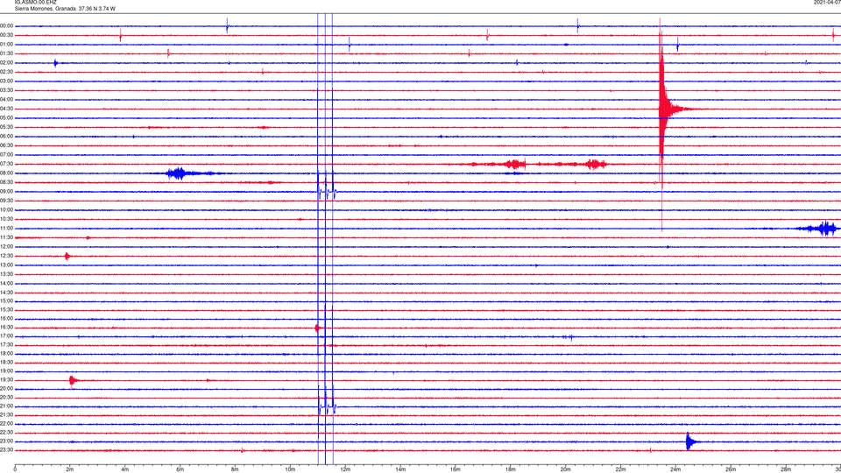
Task: Select the 00:00 trace time label
Action: pyautogui.click(x=7, y=26)
